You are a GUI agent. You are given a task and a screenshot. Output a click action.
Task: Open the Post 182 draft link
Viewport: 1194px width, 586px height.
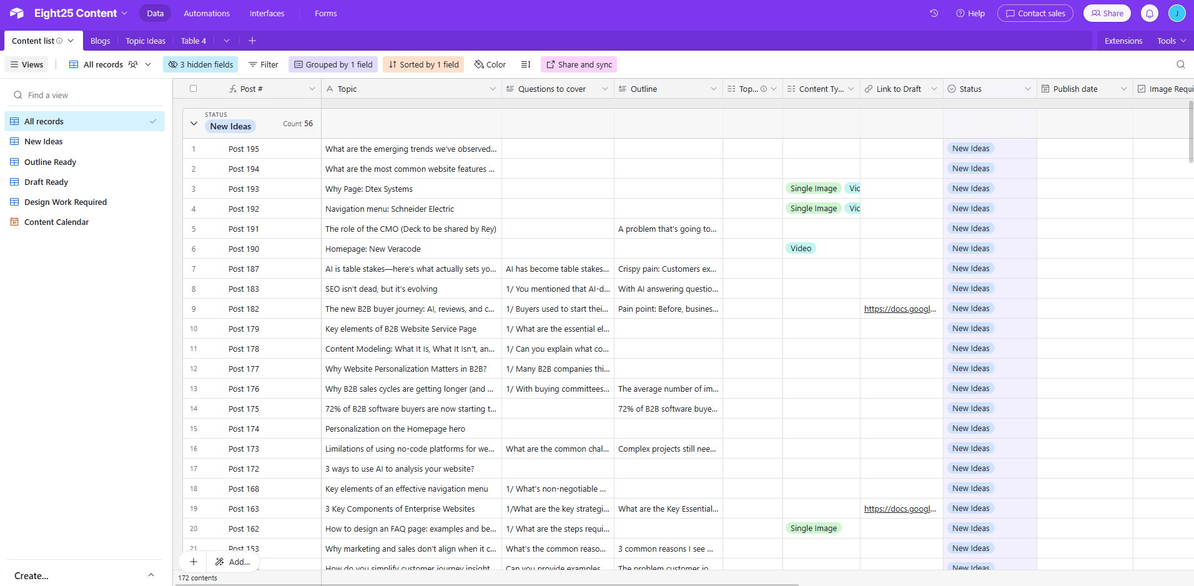[x=899, y=309]
